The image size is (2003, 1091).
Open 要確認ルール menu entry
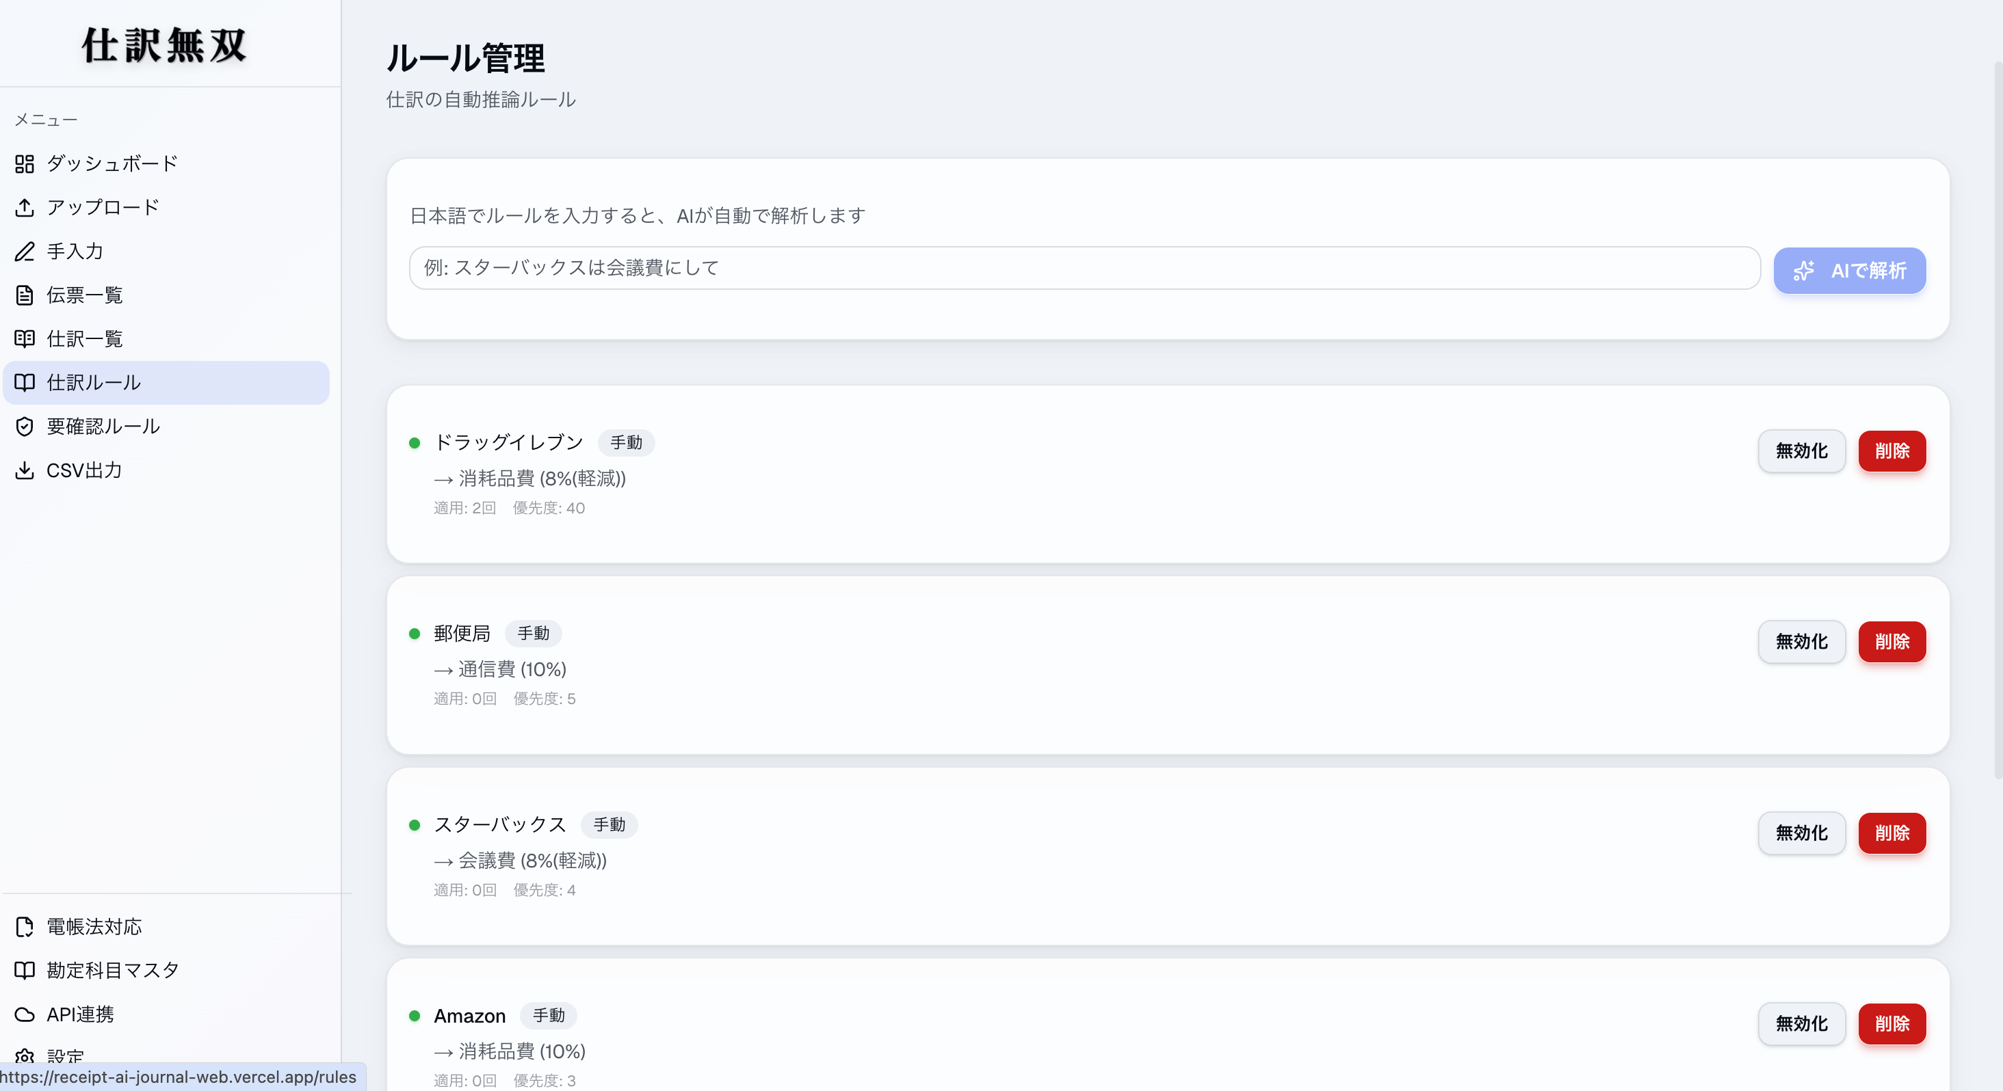coord(166,427)
